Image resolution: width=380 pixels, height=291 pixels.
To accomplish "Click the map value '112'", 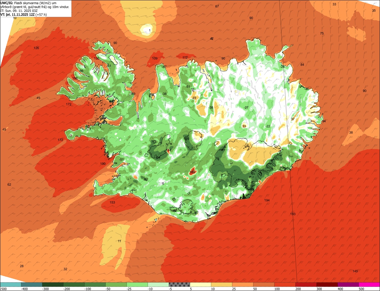I will point(185,58).
